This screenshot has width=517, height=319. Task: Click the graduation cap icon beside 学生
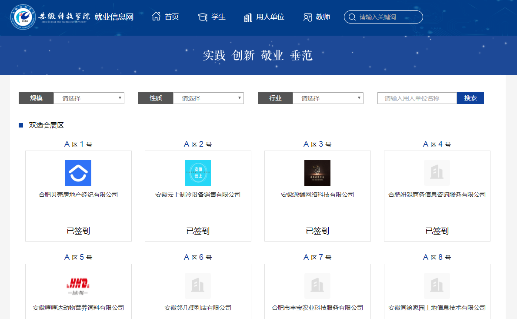point(203,17)
